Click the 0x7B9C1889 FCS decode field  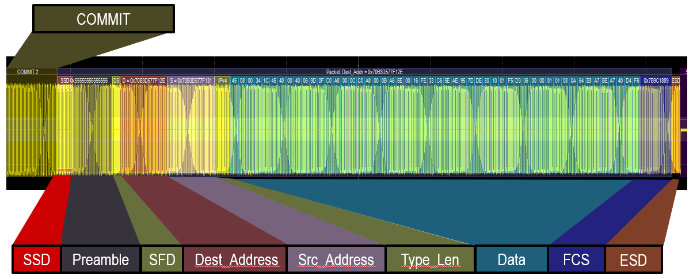coord(656,81)
